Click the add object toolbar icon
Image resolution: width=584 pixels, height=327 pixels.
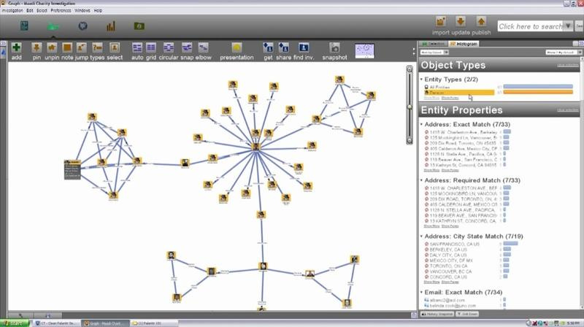[x=16, y=47]
